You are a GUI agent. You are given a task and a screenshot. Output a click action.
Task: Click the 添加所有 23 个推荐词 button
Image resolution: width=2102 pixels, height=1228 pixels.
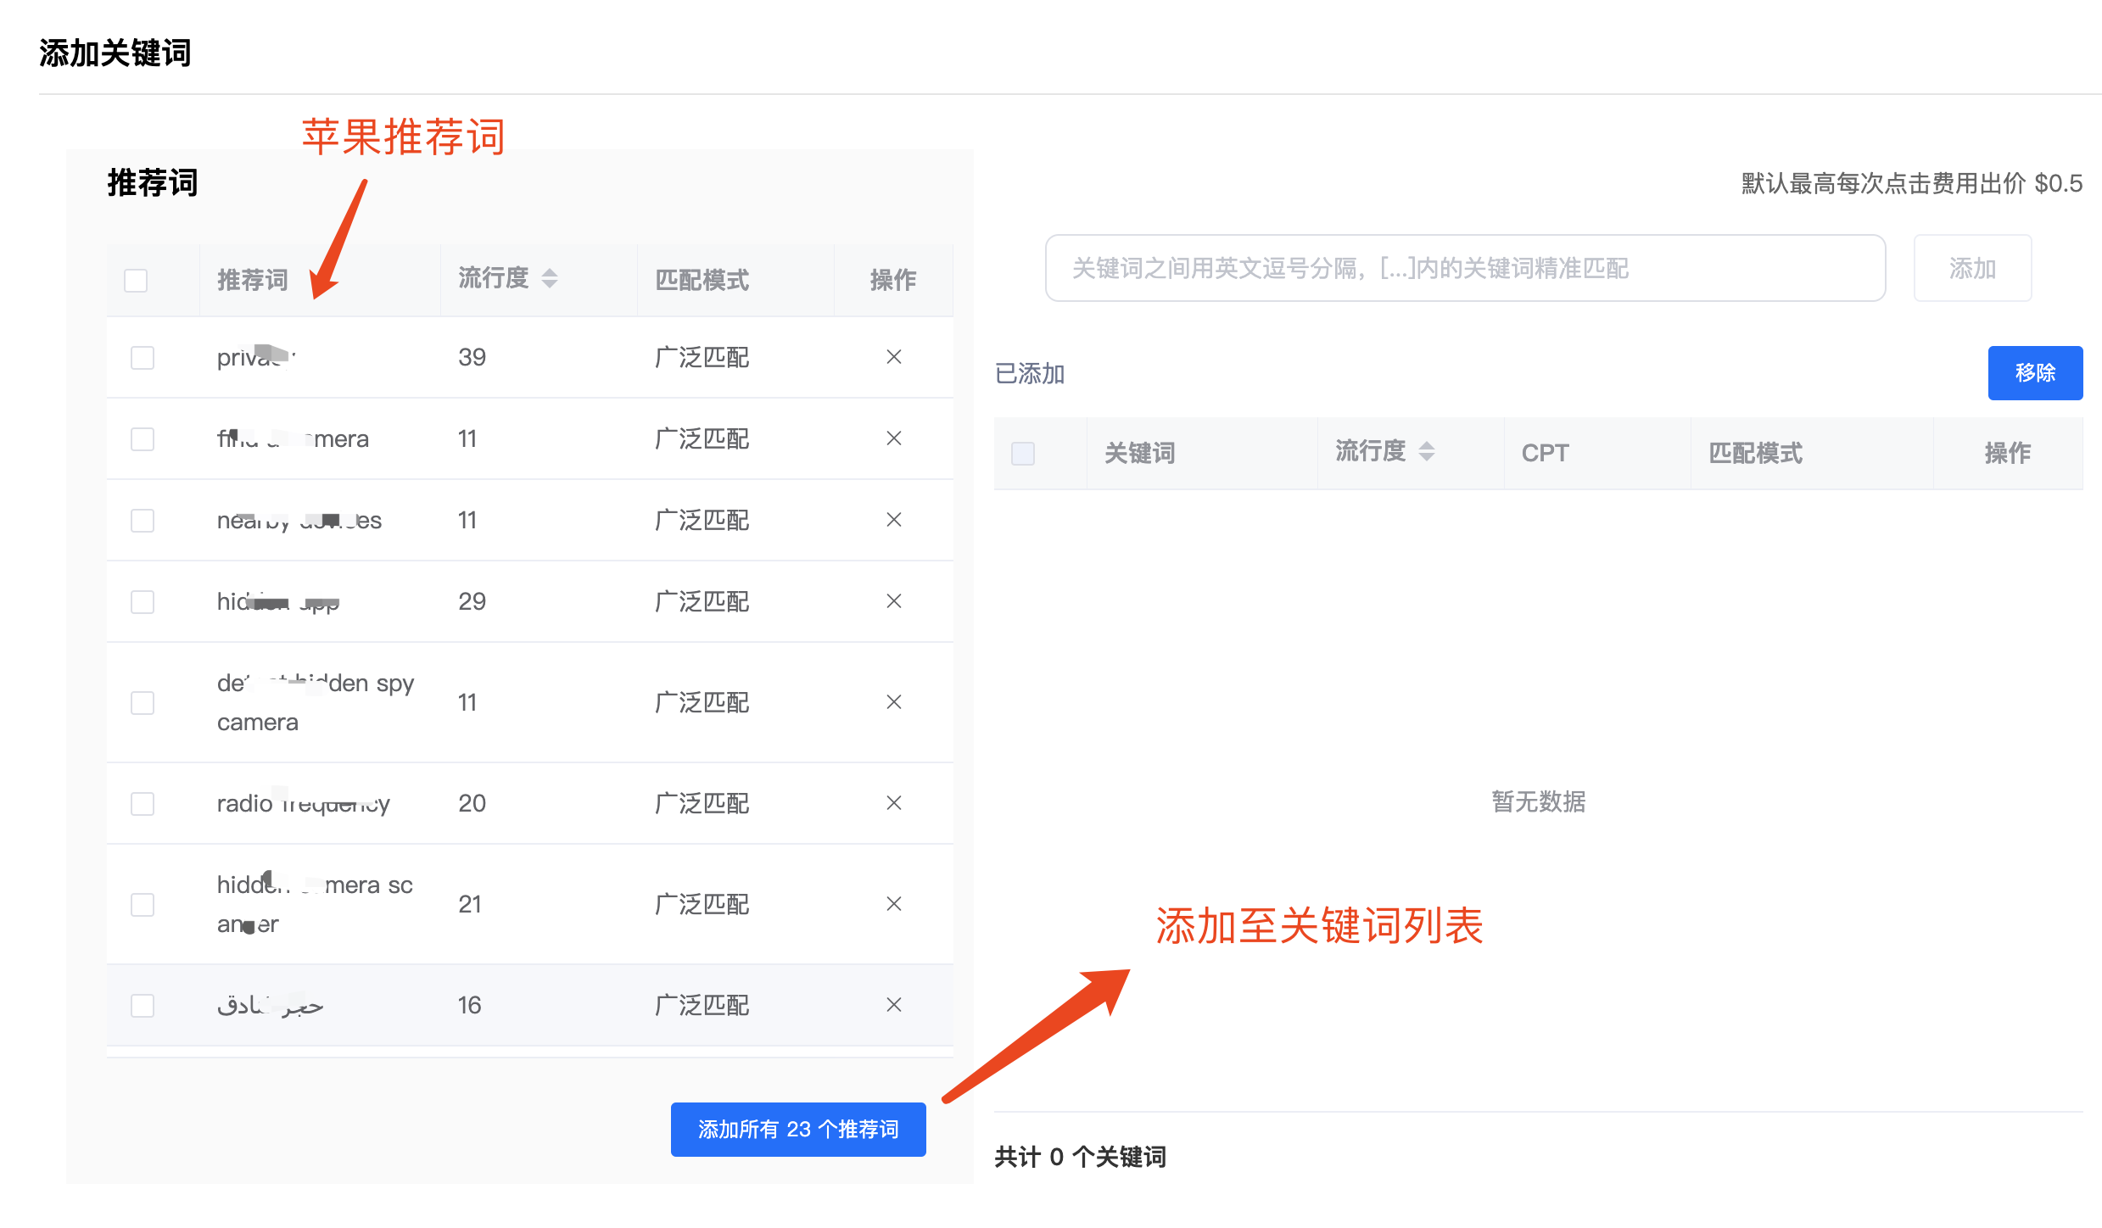797,1129
